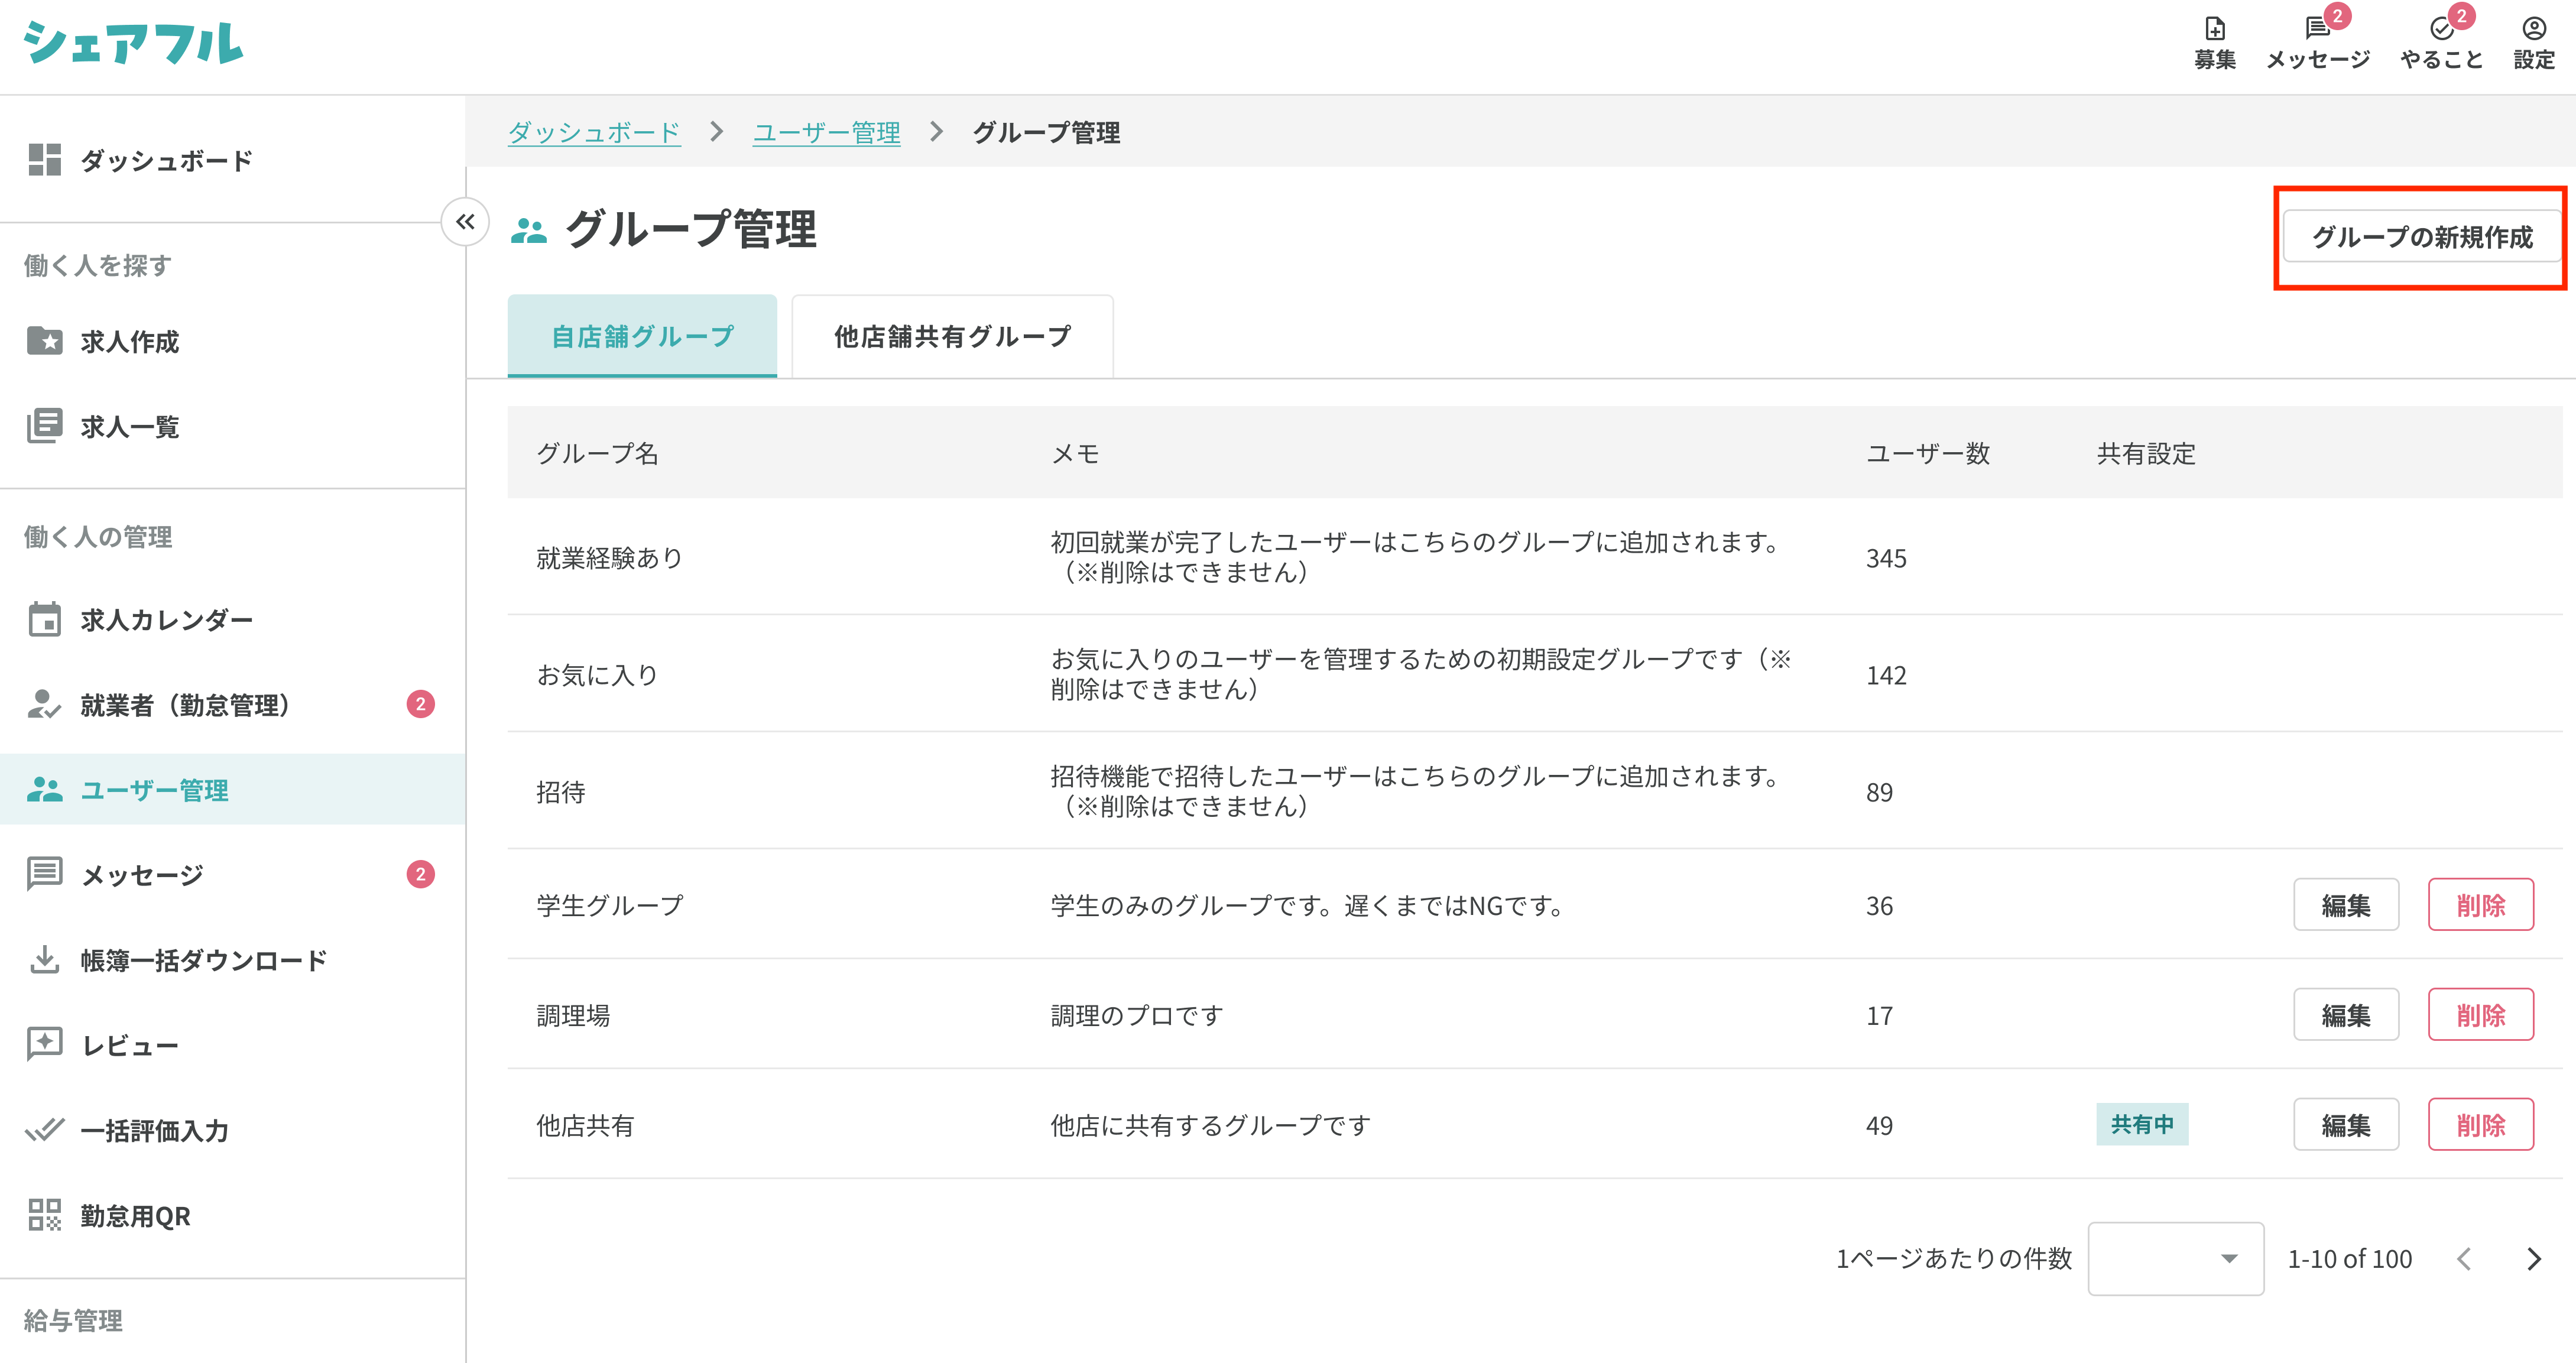Viewport: 2576px width, 1363px height.
Task: Click the 帳簿一括ダウンロード download icon
Action: click(x=44, y=959)
